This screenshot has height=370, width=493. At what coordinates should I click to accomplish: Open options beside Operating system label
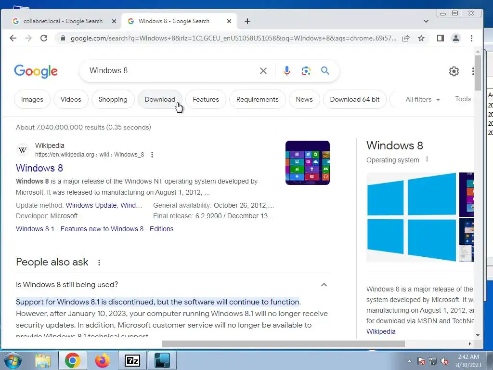427,159
